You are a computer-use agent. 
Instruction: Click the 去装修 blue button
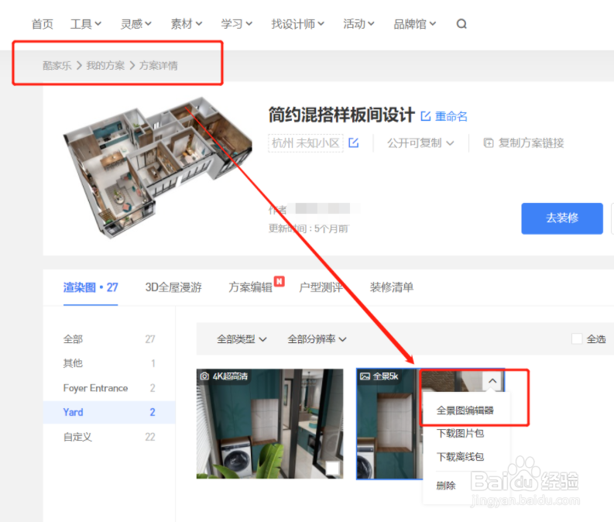562,218
